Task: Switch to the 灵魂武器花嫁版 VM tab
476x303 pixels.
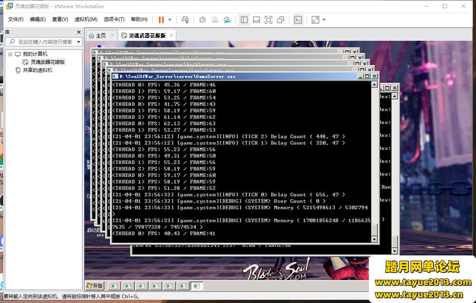Action: tap(147, 36)
